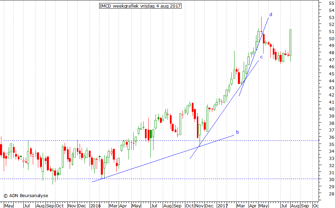Click price label 44 on the price axis
335x208 pixels.
(x=332, y=81)
